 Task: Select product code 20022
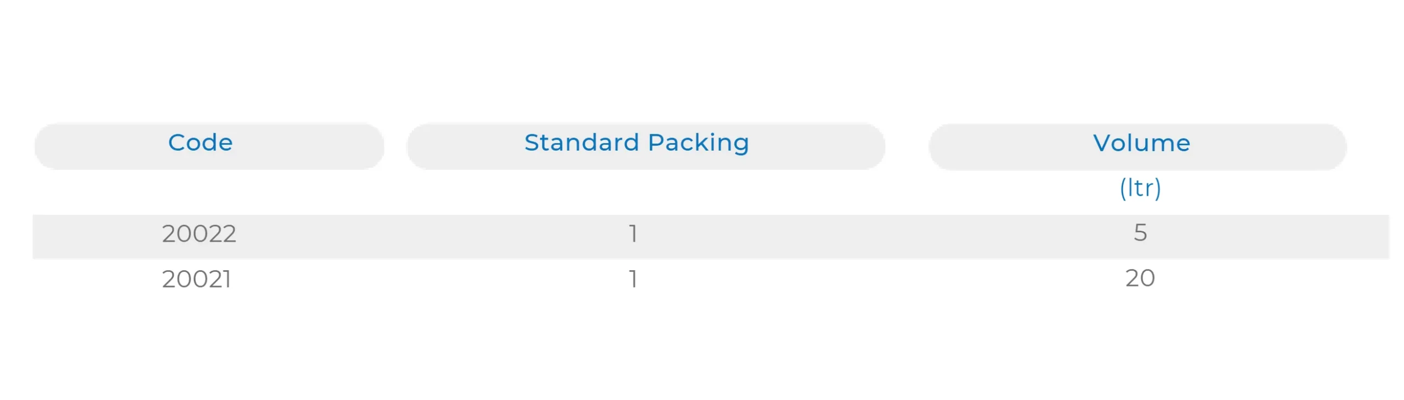[x=199, y=234]
